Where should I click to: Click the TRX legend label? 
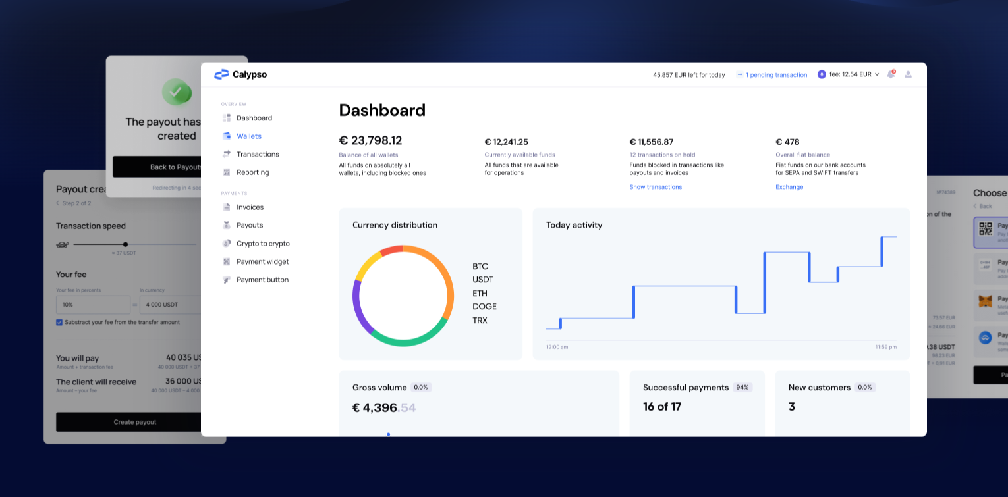click(x=480, y=321)
